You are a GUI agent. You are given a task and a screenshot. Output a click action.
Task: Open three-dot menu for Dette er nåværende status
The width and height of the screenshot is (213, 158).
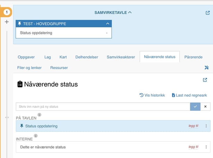tap(206, 147)
